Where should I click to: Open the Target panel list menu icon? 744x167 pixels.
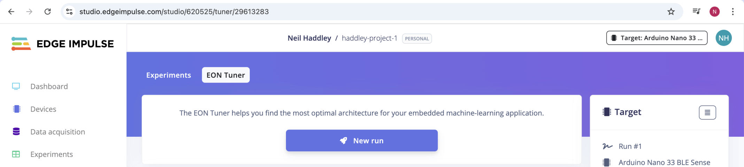[x=707, y=112]
